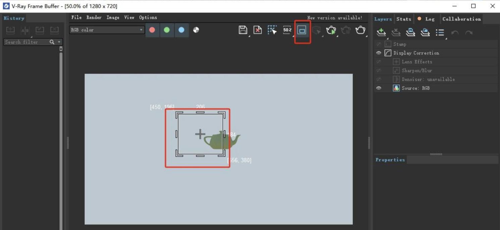Click the Render last teapot icon
The width and height of the screenshot is (500, 230).
360,30
